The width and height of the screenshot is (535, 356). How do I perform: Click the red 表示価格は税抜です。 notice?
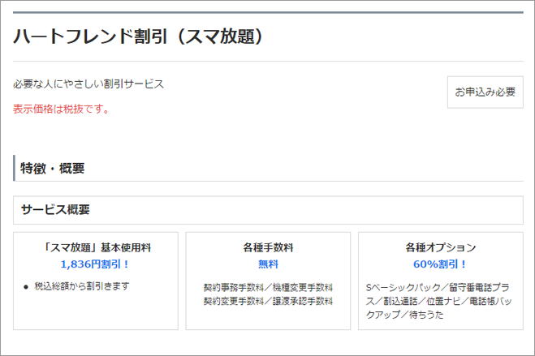(62, 109)
